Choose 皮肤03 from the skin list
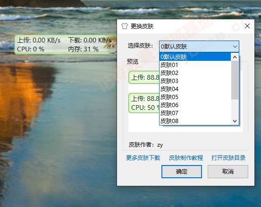Image resolution: width=261 pixels, height=207 pixels. tap(195, 81)
